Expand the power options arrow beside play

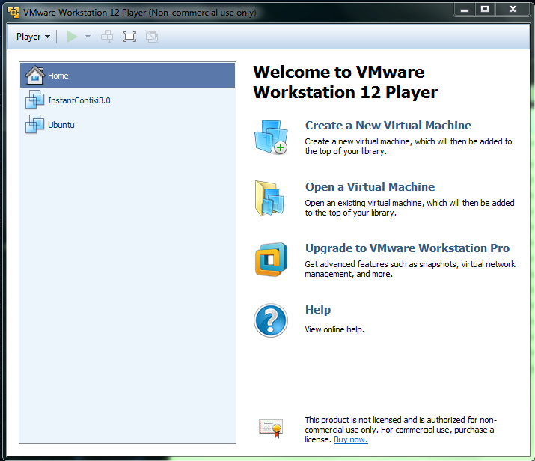pyautogui.click(x=88, y=37)
